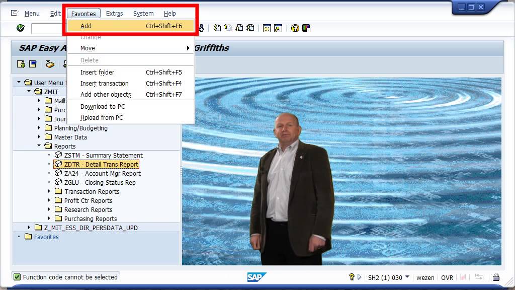Choose Insert folder menu entry

(x=131, y=72)
